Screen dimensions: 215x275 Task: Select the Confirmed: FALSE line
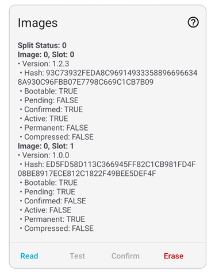(x=53, y=201)
